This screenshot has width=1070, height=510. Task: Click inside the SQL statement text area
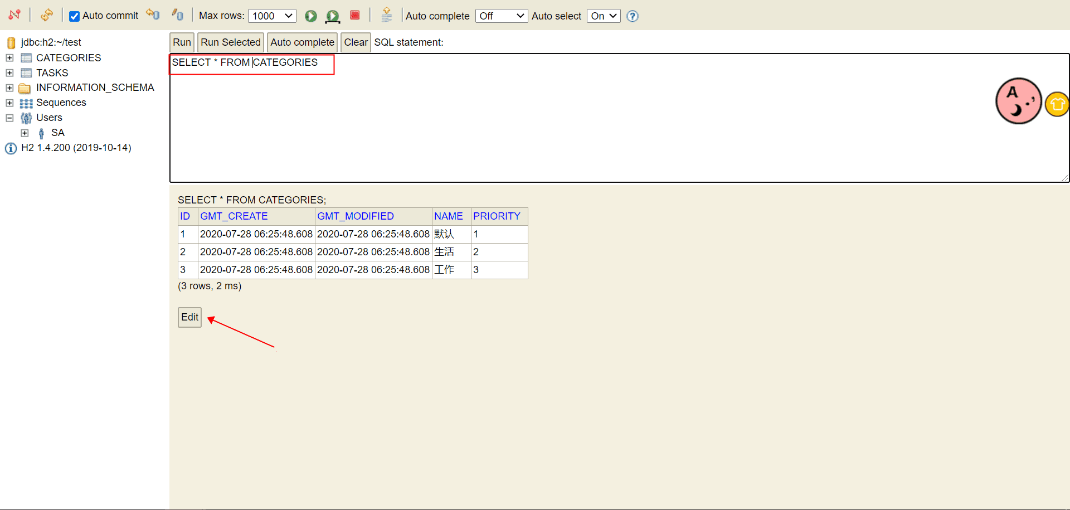tap(619, 118)
